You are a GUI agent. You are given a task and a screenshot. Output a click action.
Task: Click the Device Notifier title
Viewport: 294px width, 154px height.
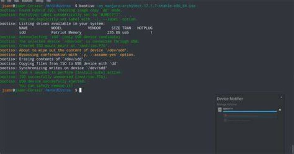point(229,99)
